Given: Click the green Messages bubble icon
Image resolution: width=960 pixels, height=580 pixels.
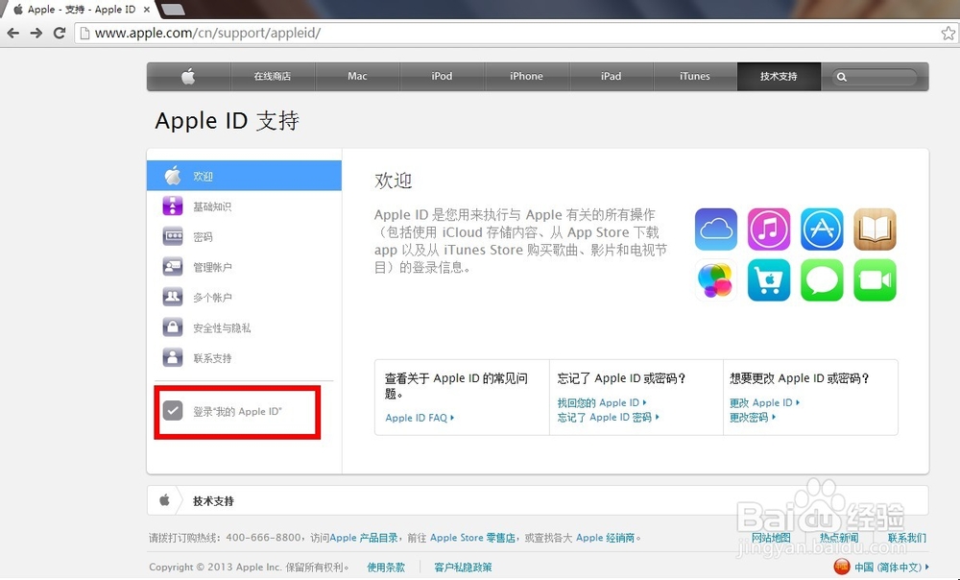Looking at the screenshot, I should point(822,280).
